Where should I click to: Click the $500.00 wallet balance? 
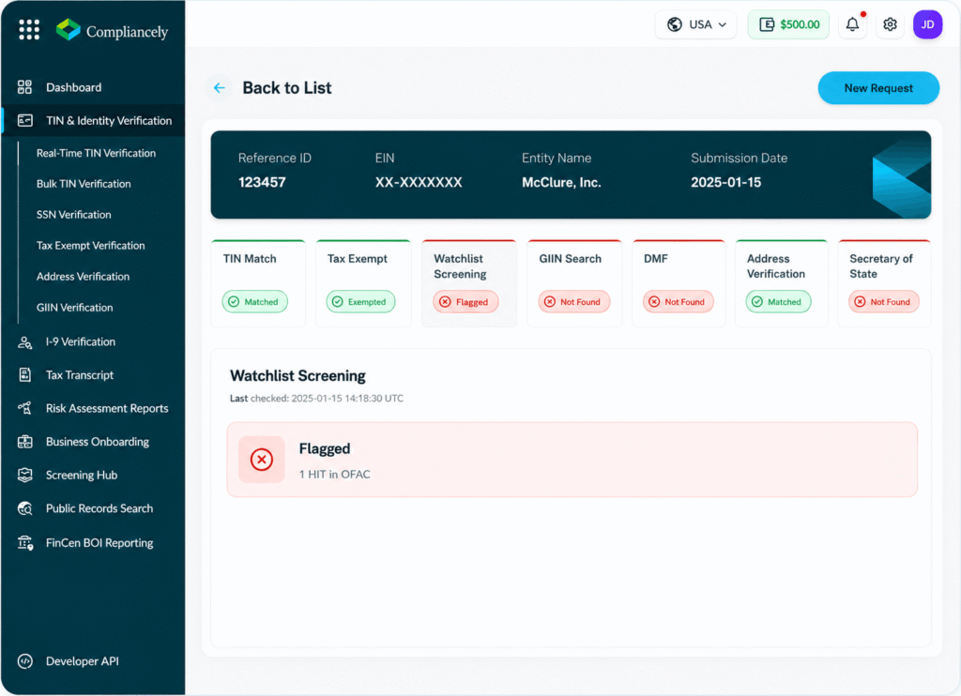point(788,24)
